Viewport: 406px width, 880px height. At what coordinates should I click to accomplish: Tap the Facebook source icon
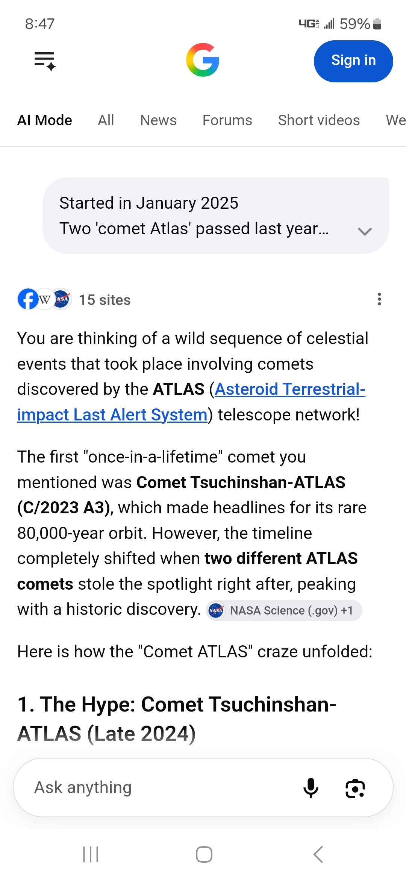(x=28, y=299)
